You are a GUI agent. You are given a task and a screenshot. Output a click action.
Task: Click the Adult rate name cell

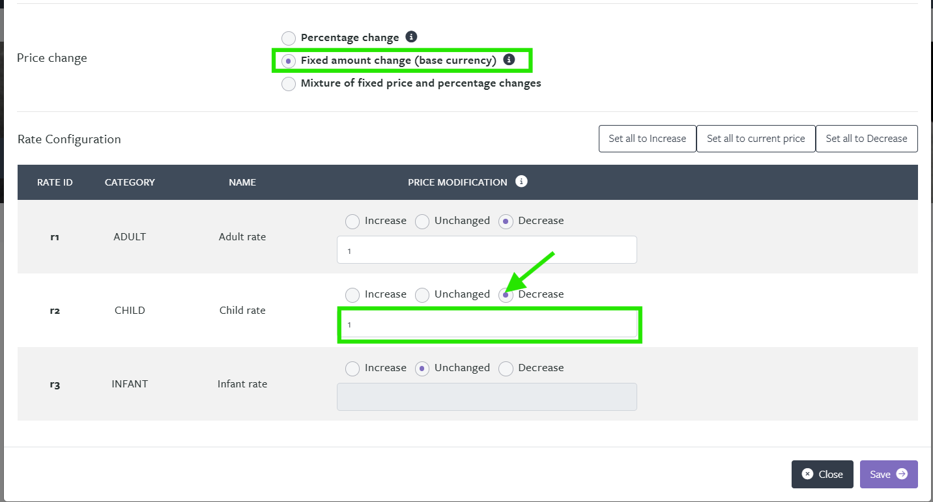[x=242, y=237]
